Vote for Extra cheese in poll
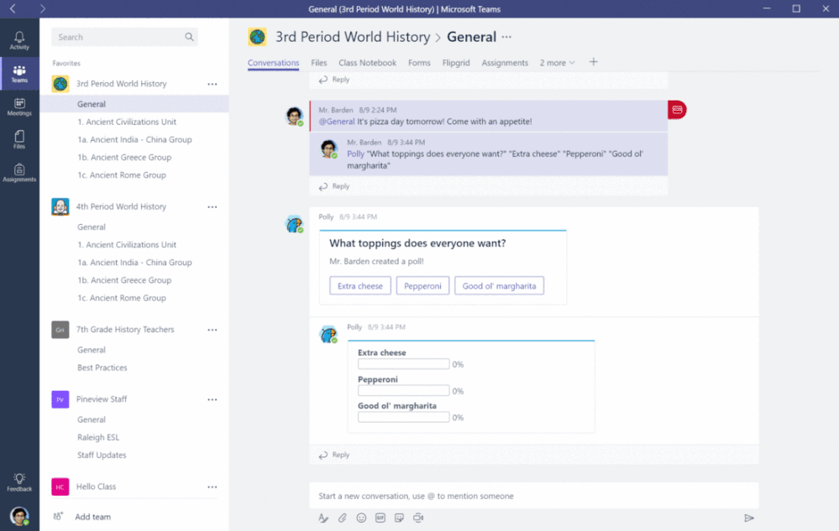 (360, 286)
